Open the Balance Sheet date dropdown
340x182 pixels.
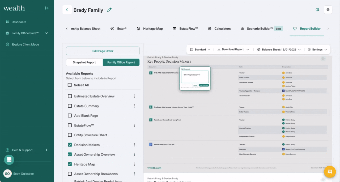[279, 50]
